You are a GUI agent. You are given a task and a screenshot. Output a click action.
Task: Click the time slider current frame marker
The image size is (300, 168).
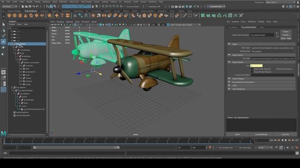coord(4,141)
